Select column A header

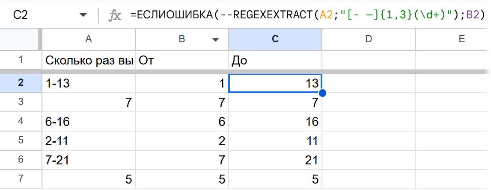89,39
